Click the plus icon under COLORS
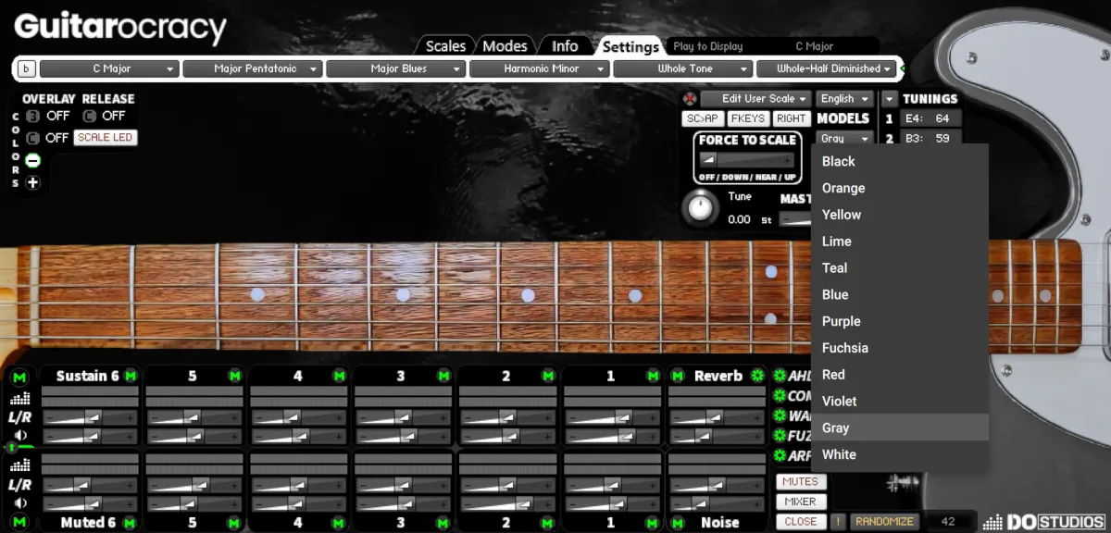Viewport: 1111px width, 533px height. pos(32,182)
